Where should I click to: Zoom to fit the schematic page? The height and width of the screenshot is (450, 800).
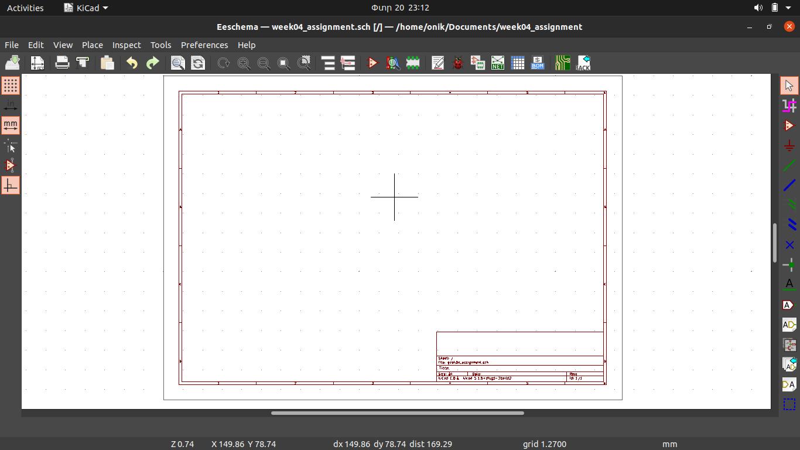tap(283, 63)
